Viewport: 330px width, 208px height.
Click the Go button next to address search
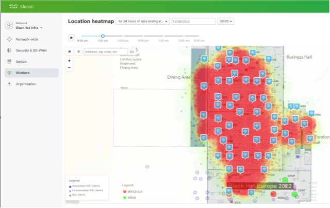click(x=132, y=51)
